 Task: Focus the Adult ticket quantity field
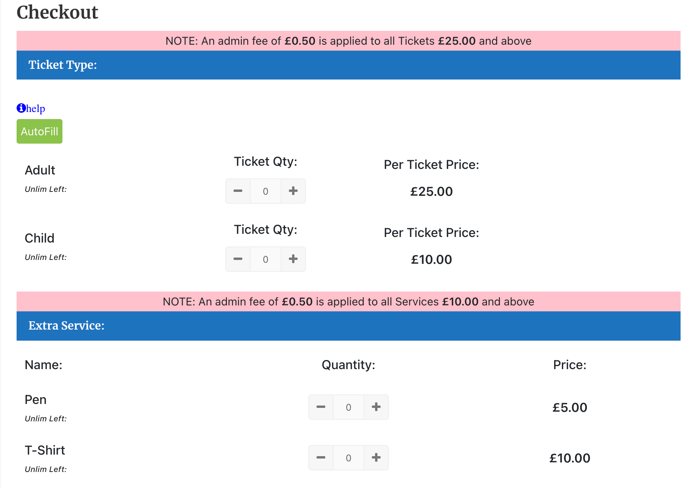click(x=266, y=191)
